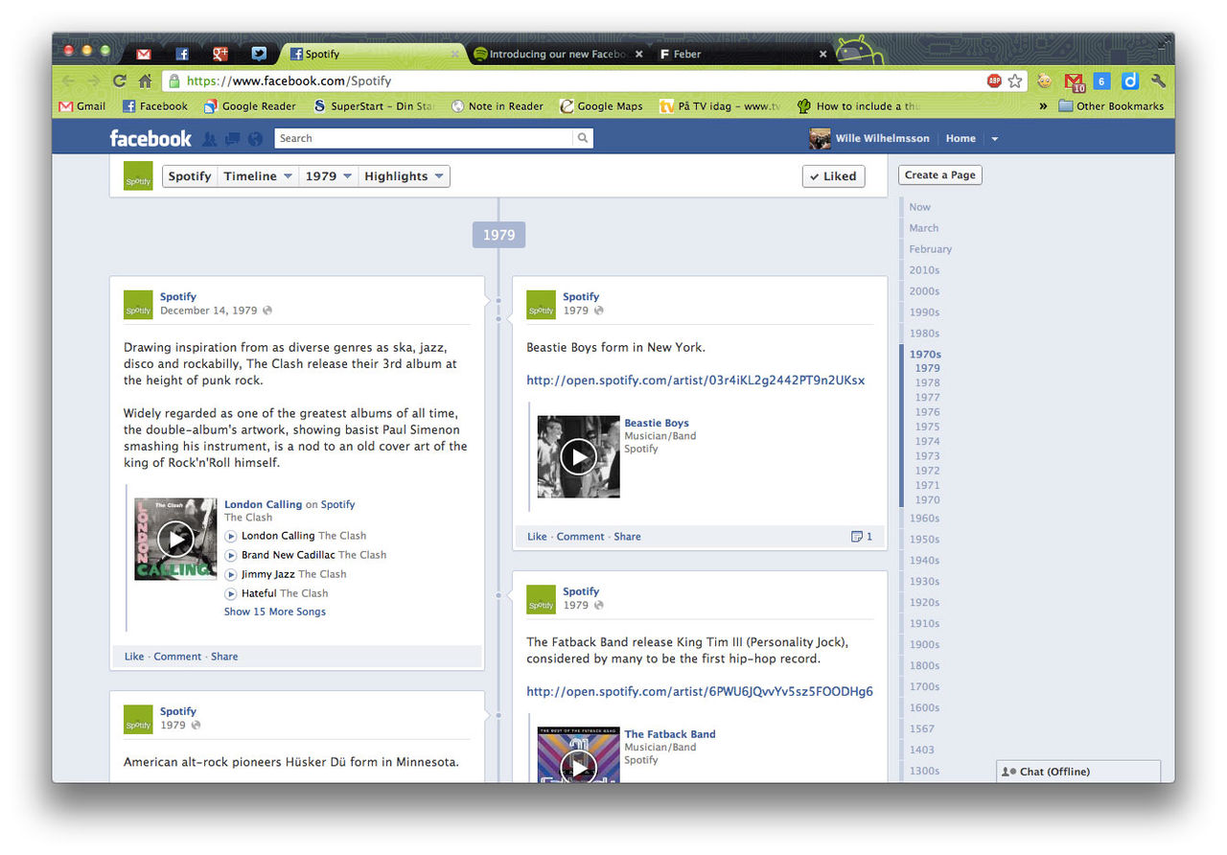The width and height of the screenshot is (1227, 855).
Task: Click the blue Delicious extension icon
Action: pos(1130,81)
